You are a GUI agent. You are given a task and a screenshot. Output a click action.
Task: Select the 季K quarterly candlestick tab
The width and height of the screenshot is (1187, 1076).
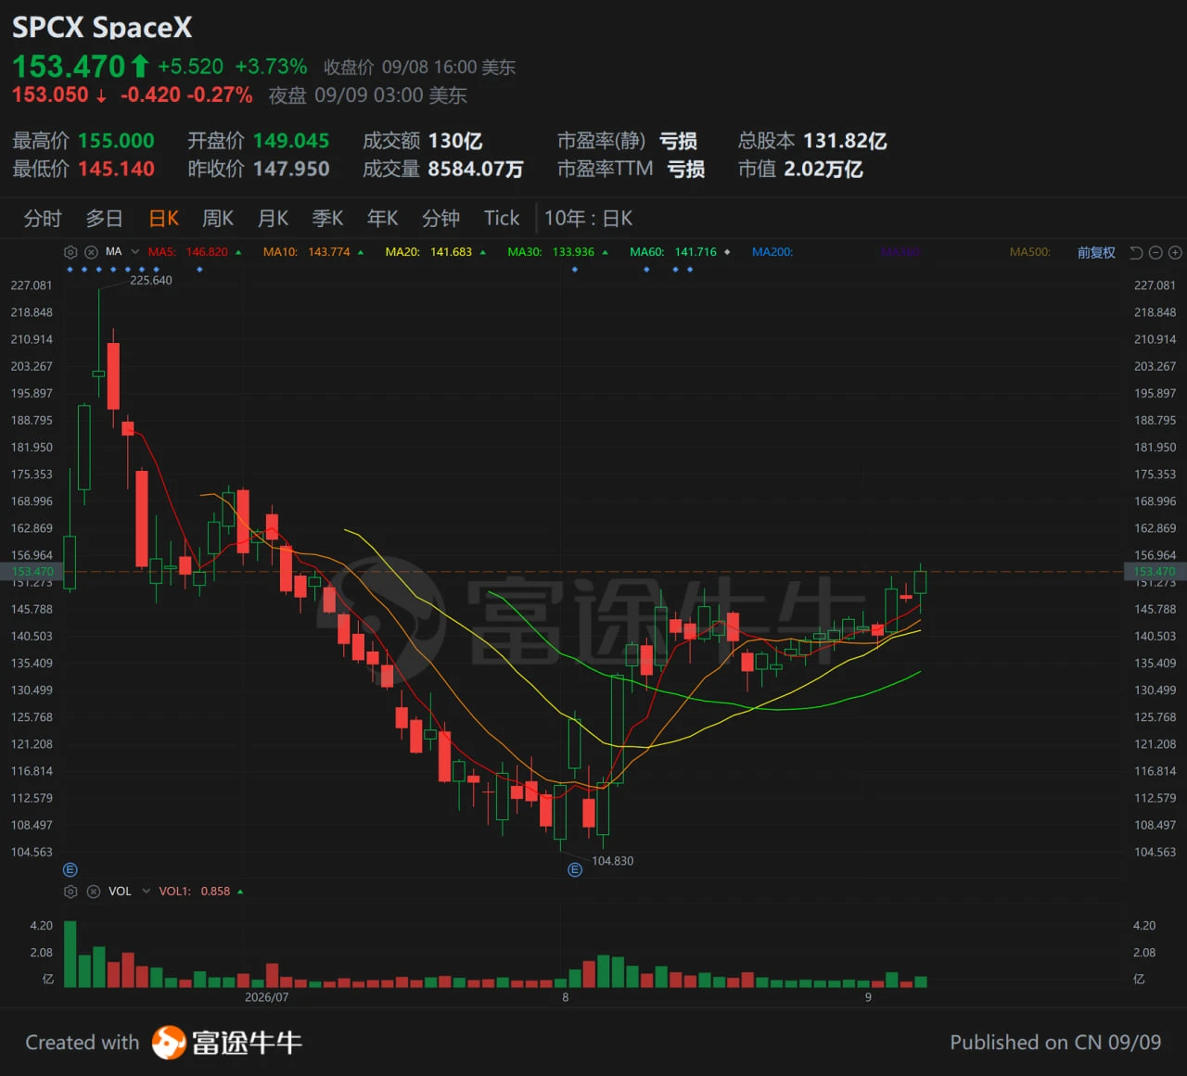[327, 219]
